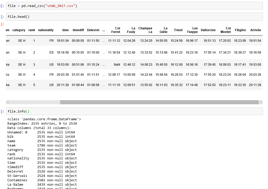The image size is (268, 189).
Task: Click the 'St-Gervais' info row
Action: 42,176
